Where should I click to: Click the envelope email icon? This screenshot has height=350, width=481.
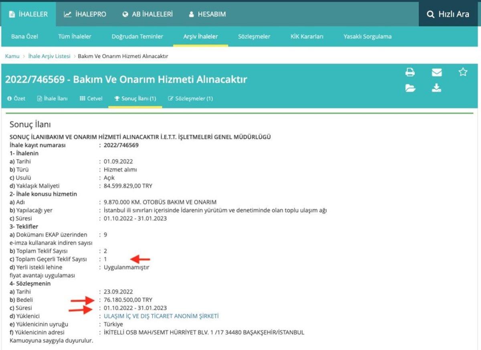tap(437, 73)
